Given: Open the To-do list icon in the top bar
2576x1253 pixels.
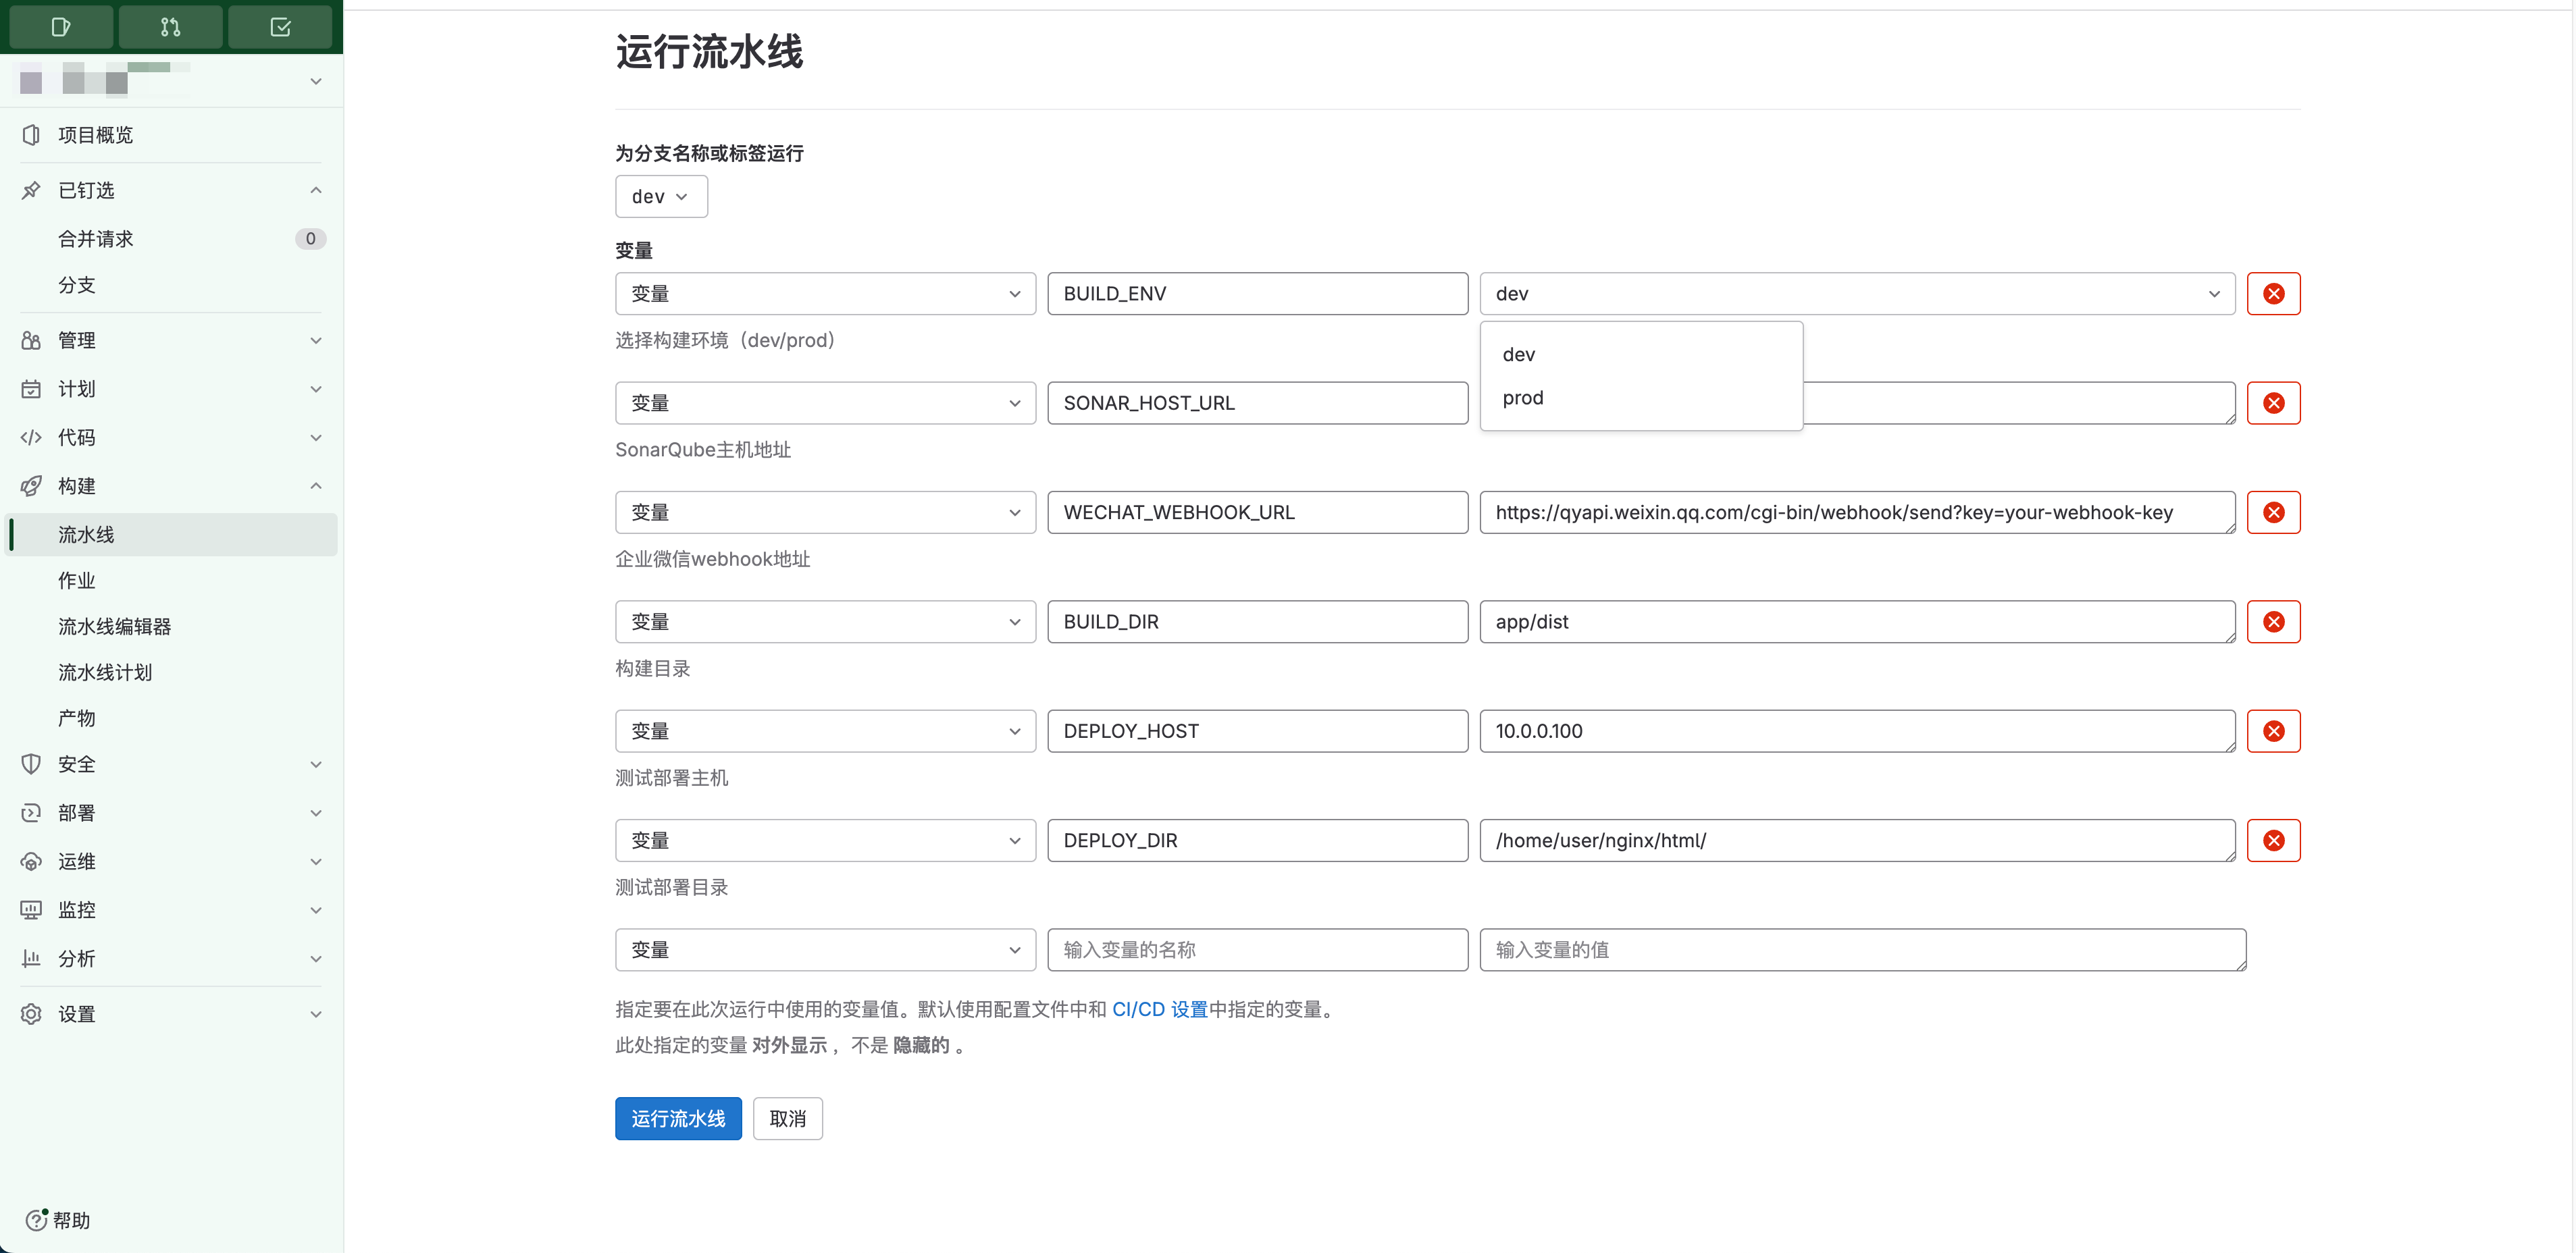Looking at the screenshot, I should [x=280, y=27].
